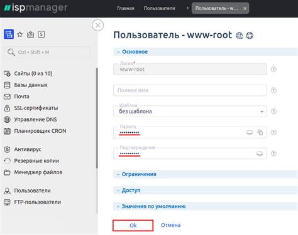The image size is (298, 235).
Task: Click the Сайты icon in the sidebar
Action: pyautogui.click(x=7, y=73)
